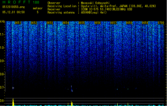Click the 'Receiving Location' label

(62, 6)
